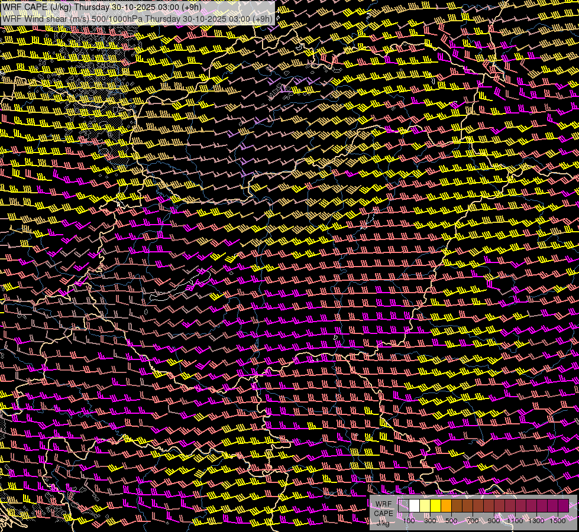Click the 'CAPE' label in the legend
The width and height of the screenshot is (579, 532).
383,514
